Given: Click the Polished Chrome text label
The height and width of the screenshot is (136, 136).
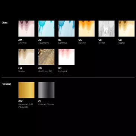Looking at the screenshot, I should click(46, 104).
